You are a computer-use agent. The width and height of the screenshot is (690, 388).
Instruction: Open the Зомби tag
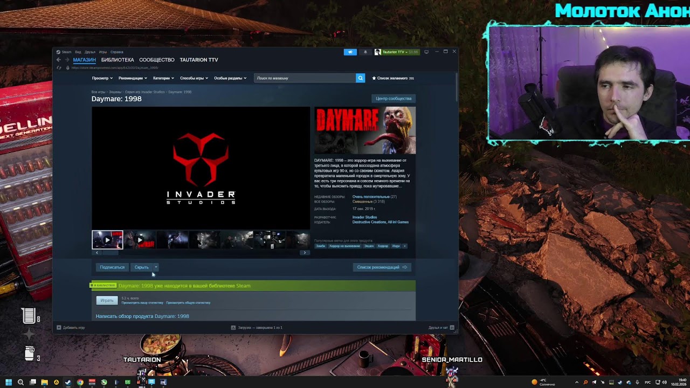(321, 246)
